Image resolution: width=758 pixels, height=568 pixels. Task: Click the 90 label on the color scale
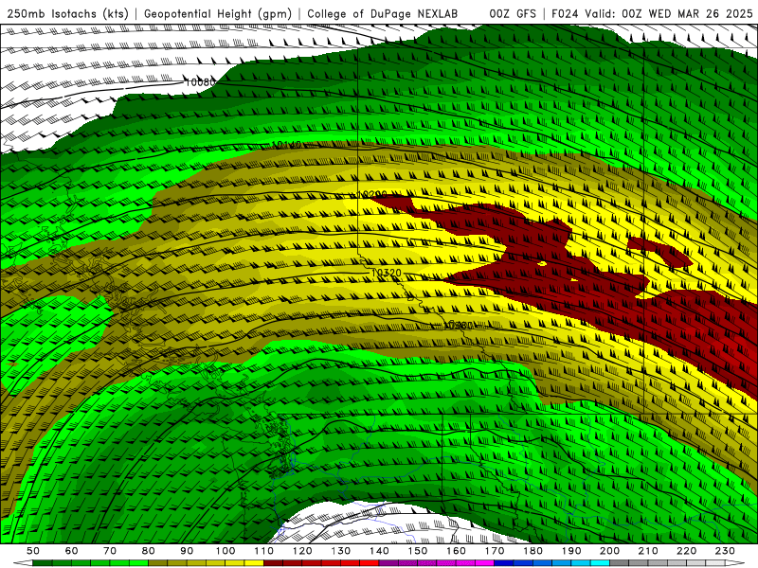click(x=187, y=551)
